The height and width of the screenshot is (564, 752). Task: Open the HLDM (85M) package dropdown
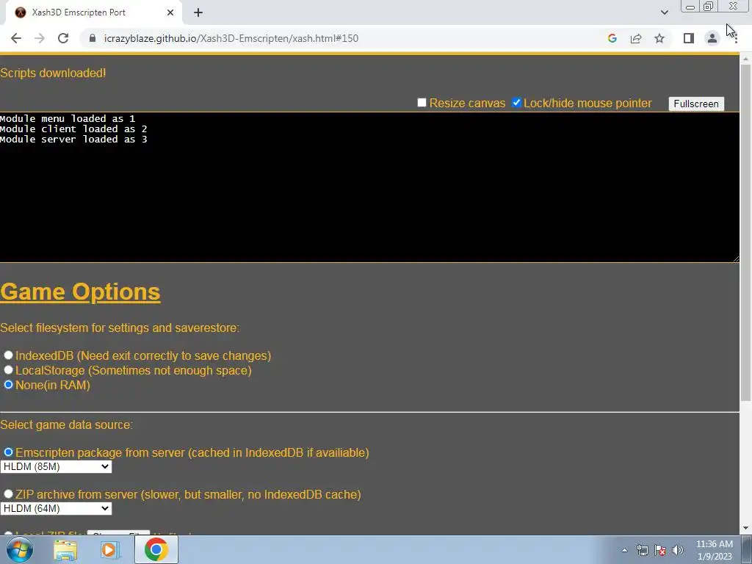[56, 466]
